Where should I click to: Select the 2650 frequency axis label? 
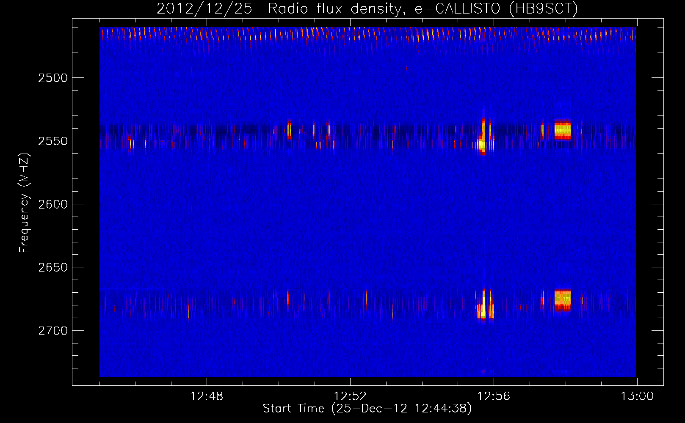(53, 267)
